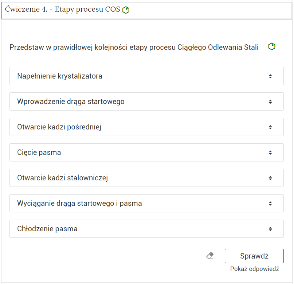Click the eraser icon to clear answers
This screenshot has height=284, width=294.
(x=210, y=256)
